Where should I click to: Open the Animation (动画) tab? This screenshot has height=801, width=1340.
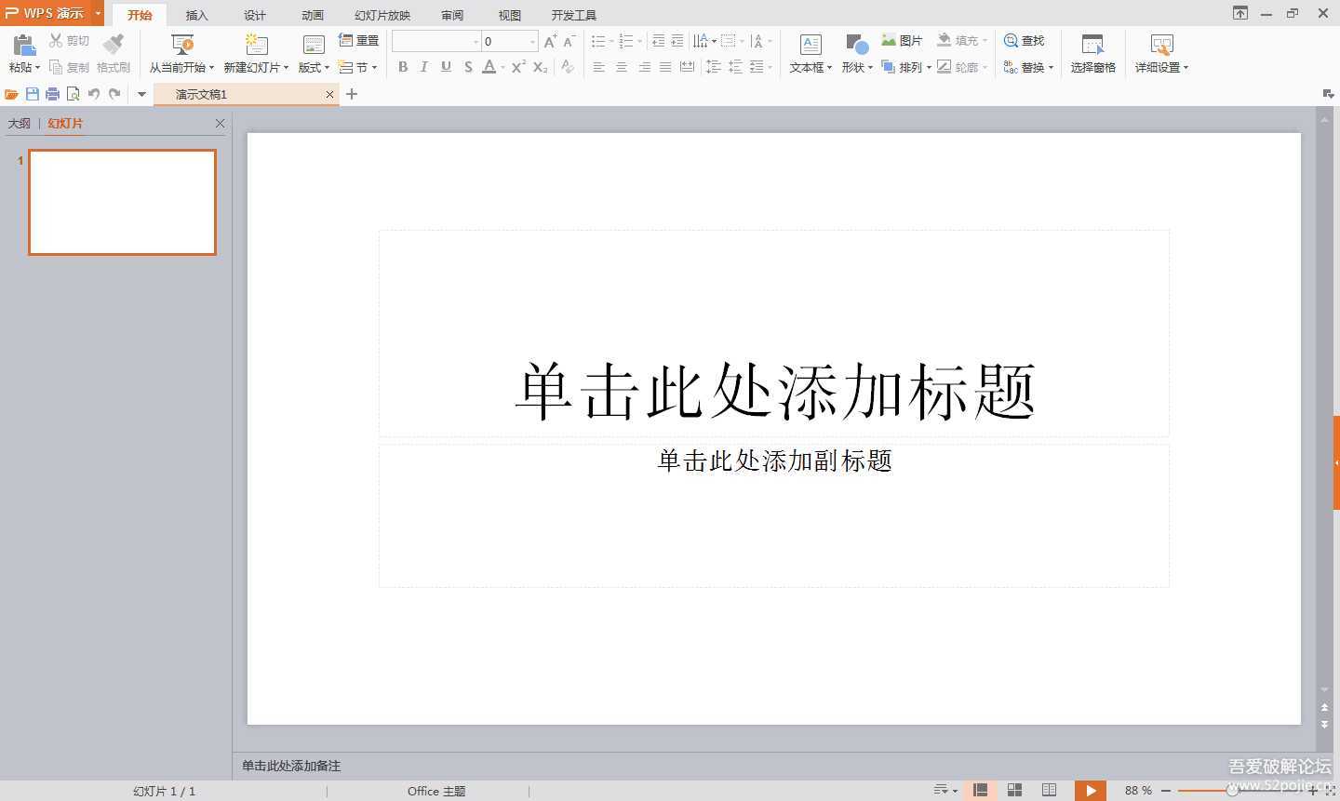pos(313,15)
